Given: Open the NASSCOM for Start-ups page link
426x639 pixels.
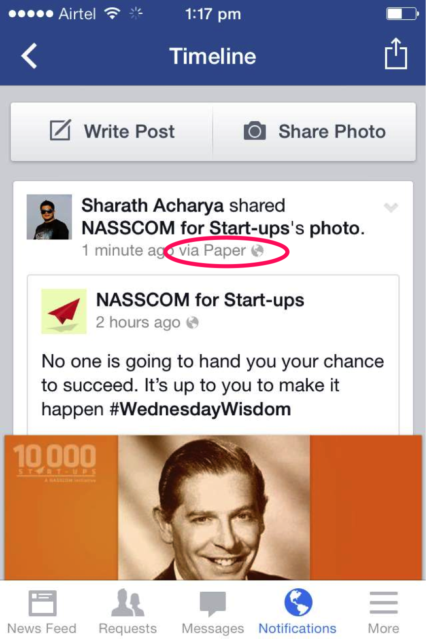Looking at the screenshot, I should point(200,300).
